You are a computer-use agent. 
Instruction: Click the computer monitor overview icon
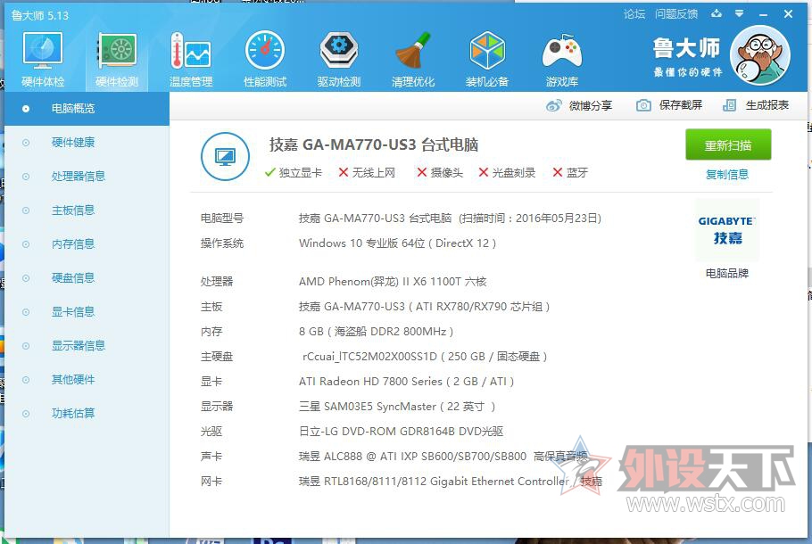225,156
